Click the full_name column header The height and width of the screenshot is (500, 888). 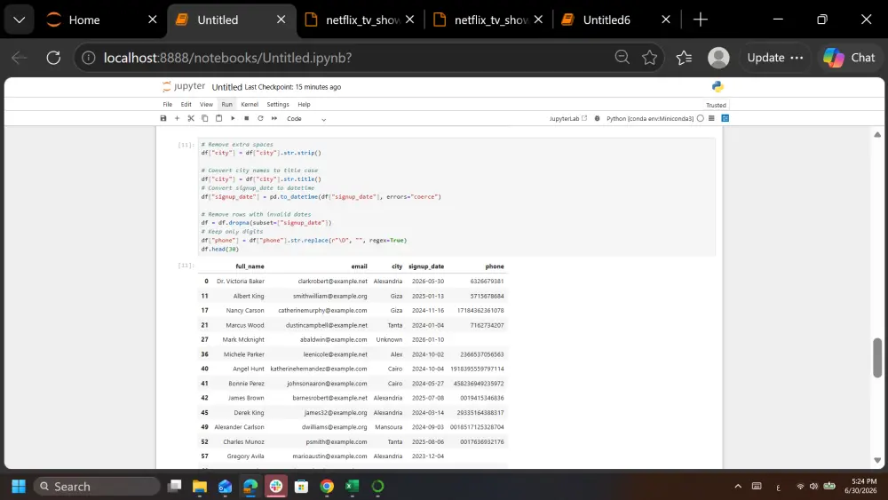tap(250, 266)
